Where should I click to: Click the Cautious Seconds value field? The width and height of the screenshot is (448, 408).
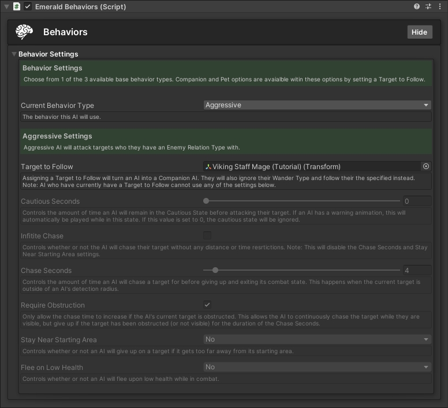point(416,201)
